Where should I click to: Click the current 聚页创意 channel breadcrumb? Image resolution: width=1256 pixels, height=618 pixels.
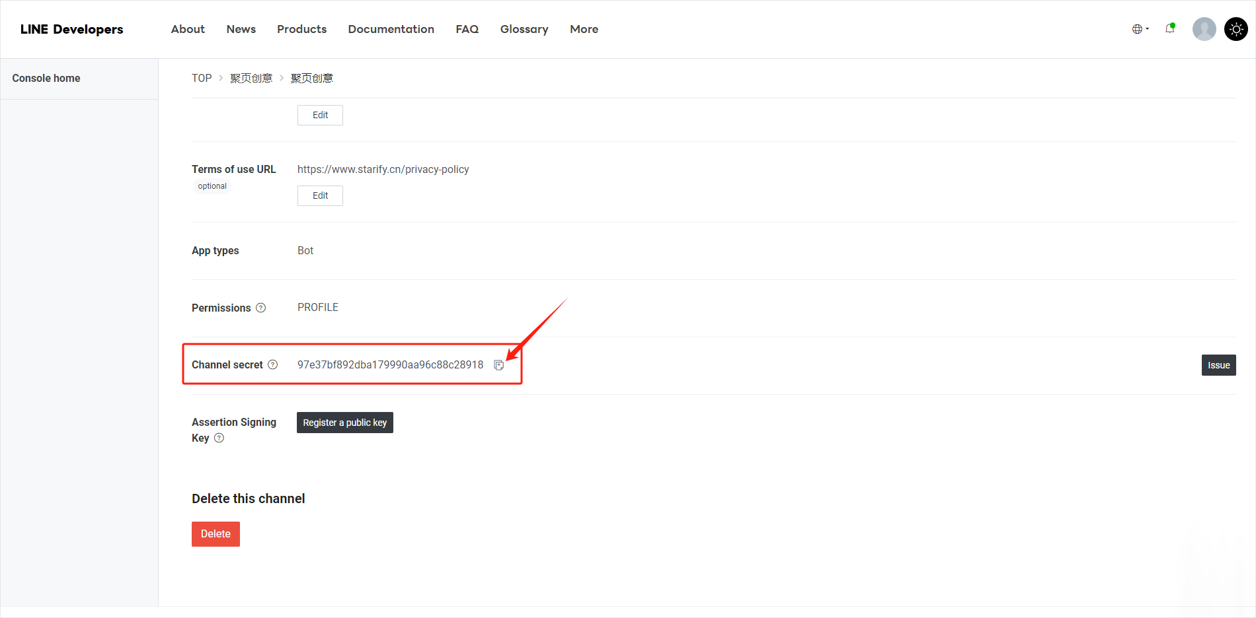(x=312, y=78)
